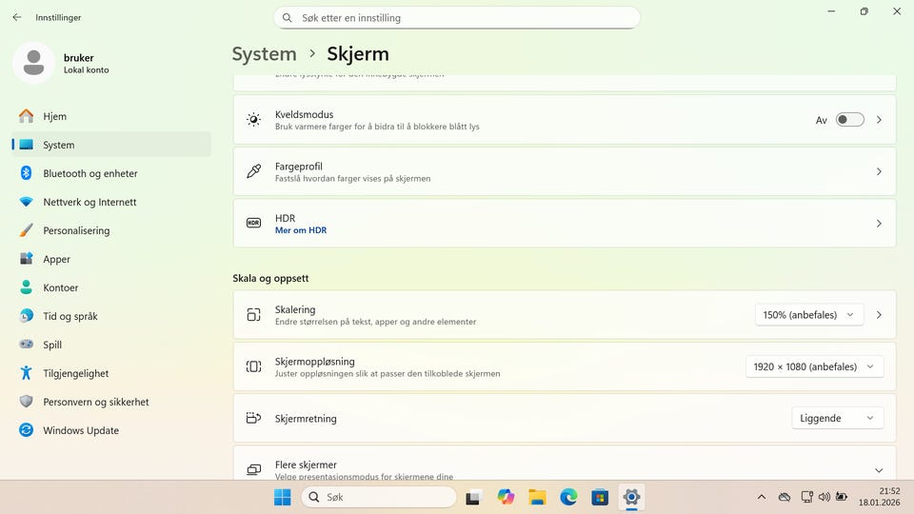Open Apper settings
Screen dimensions: 914x514
click(x=111, y=259)
